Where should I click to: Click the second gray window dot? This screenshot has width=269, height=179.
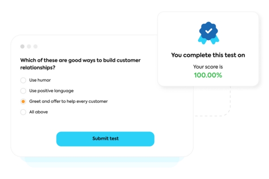click(x=29, y=47)
